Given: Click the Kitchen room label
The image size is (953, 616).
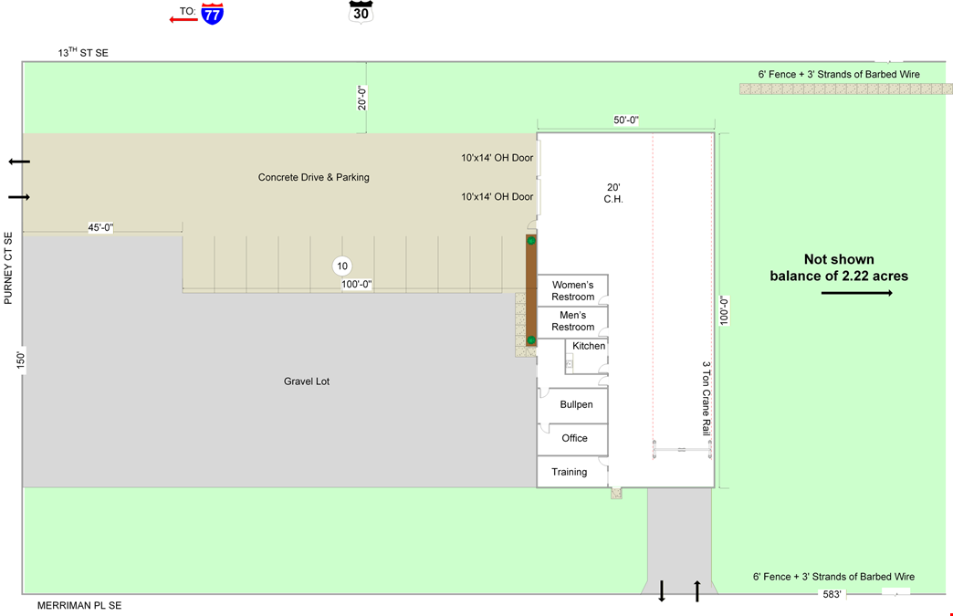Looking at the screenshot, I should (x=589, y=346).
